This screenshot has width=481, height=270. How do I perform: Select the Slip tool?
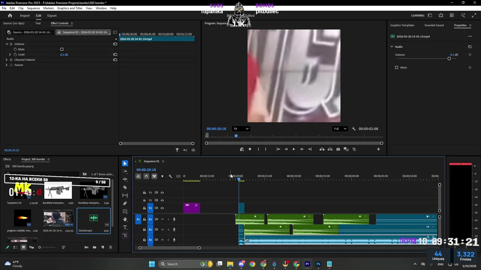tap(125, 195)
